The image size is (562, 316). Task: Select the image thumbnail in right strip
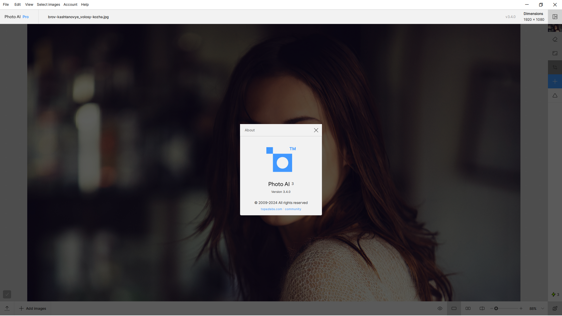[x=555, y=28]
